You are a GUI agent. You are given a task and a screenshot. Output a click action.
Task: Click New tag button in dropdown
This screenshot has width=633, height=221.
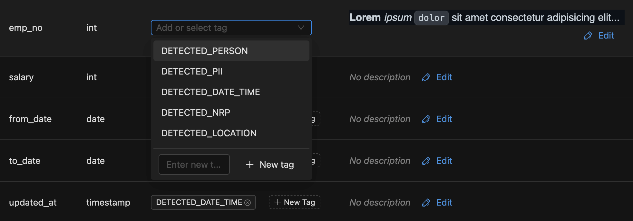270,164
